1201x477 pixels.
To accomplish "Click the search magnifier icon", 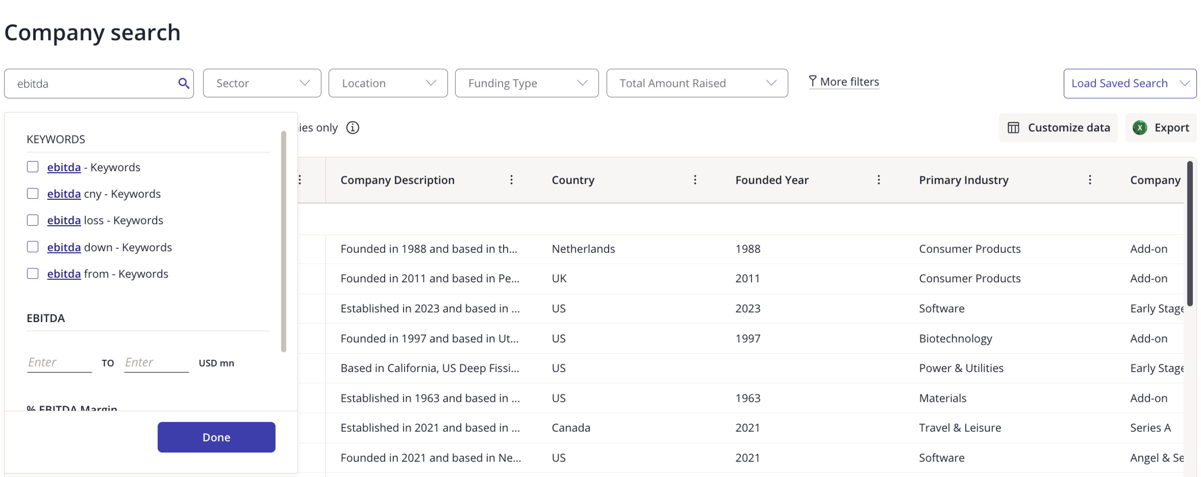I will point(184,83).
